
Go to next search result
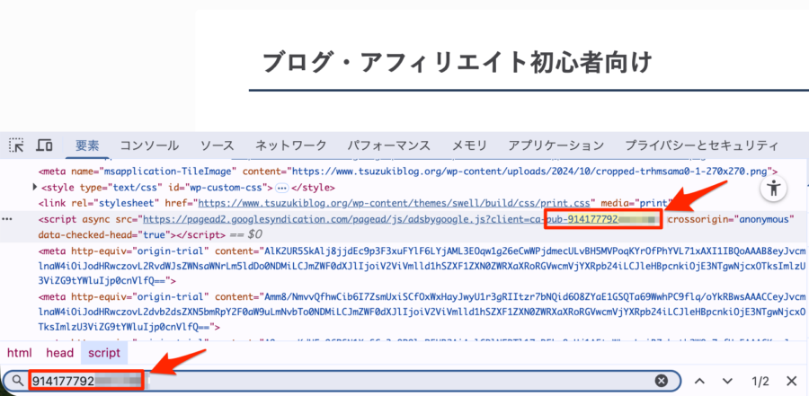coord(728,381)
